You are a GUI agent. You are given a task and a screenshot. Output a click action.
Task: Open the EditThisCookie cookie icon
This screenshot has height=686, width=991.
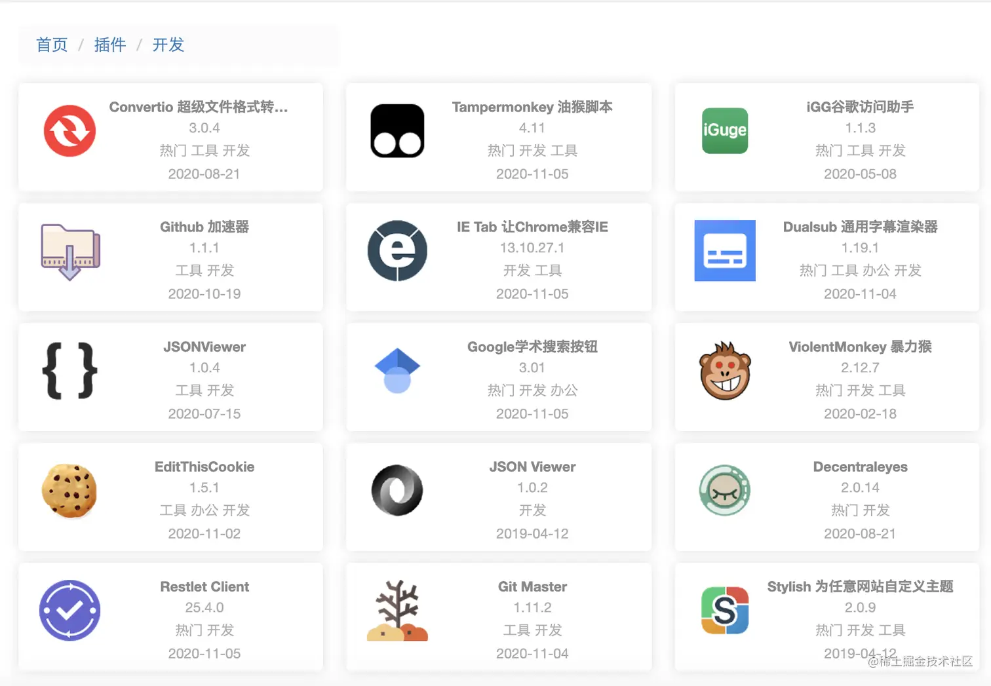tap(69, 491)
